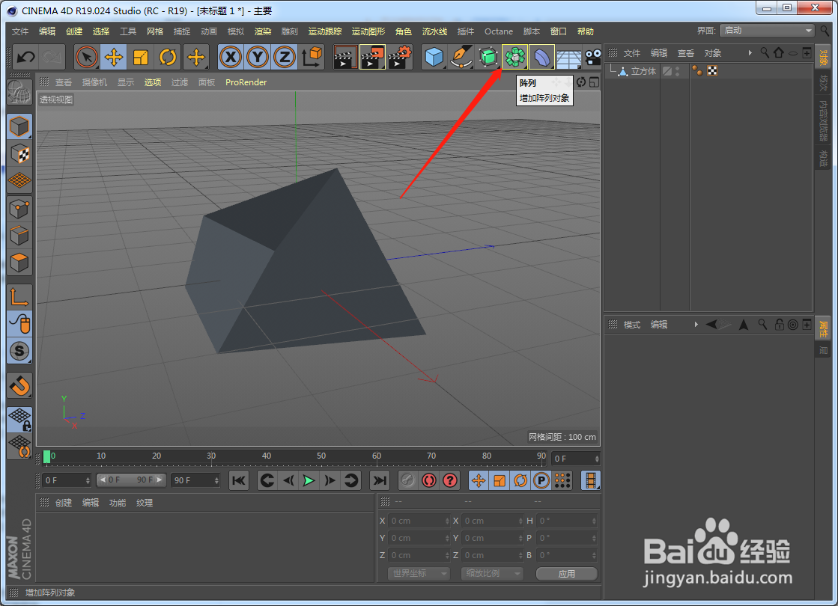Toggle record active objects button
838x606 pixels.
428,480
